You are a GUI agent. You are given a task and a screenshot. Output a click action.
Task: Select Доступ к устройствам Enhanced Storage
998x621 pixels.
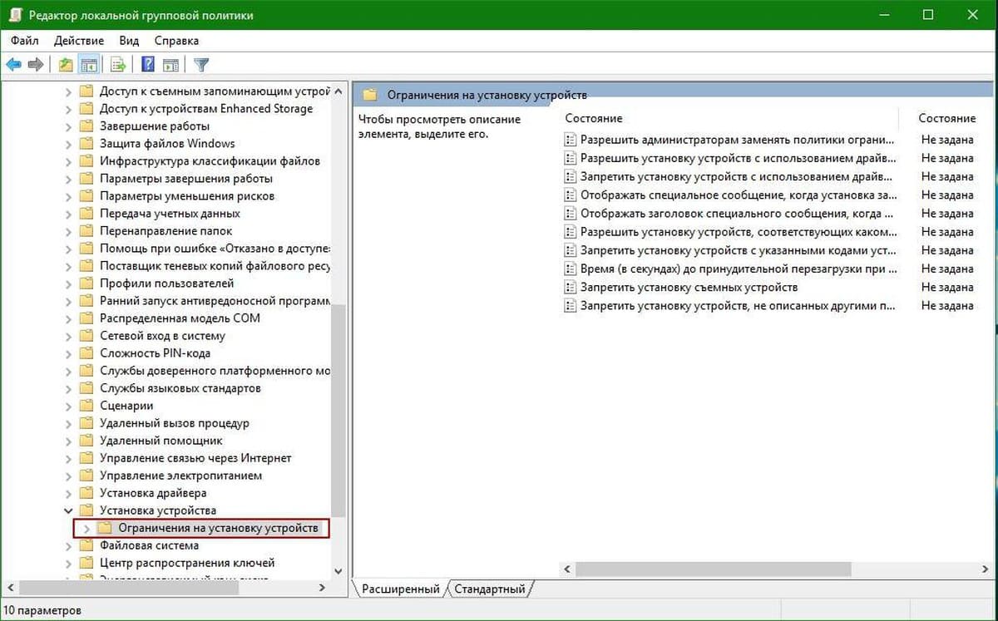click(x=206, y=108)
